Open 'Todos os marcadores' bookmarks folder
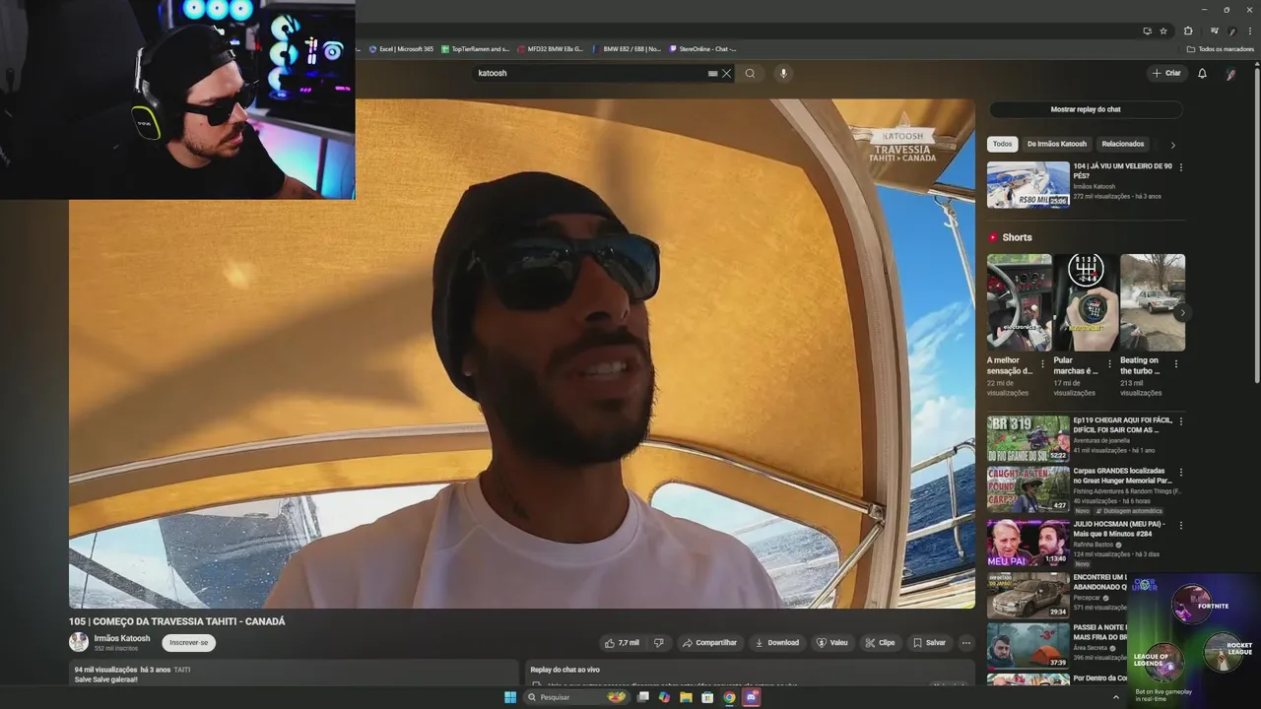This screenshot has width=1261, height=709. (x=1221, y=48)
